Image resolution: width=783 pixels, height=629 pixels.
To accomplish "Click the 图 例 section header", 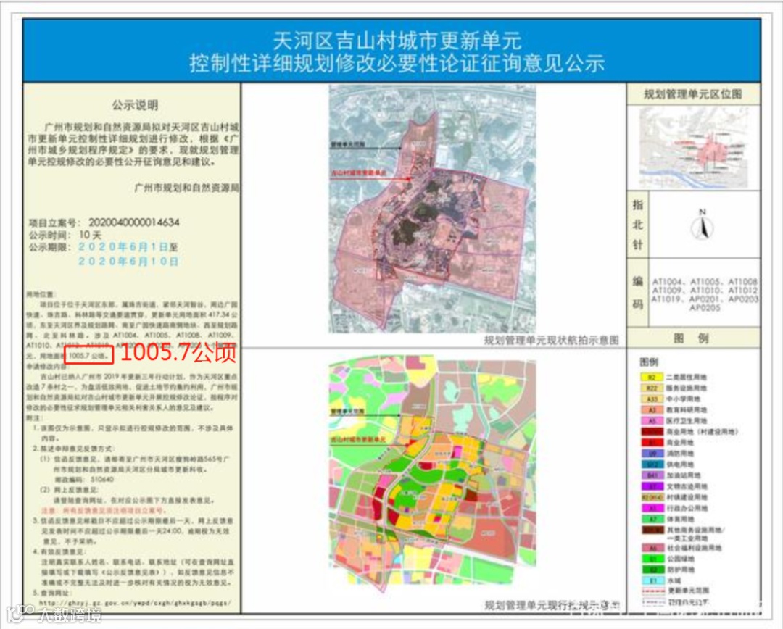I will point(692,339).
